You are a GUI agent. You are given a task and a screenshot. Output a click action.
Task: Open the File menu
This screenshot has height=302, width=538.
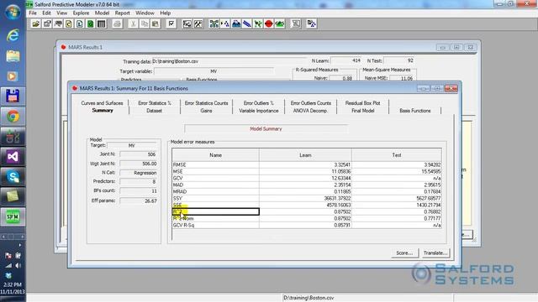coord(33,13)
